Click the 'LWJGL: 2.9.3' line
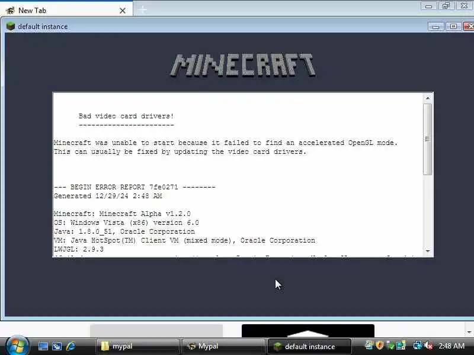474x355 pixels. point(79,250)
